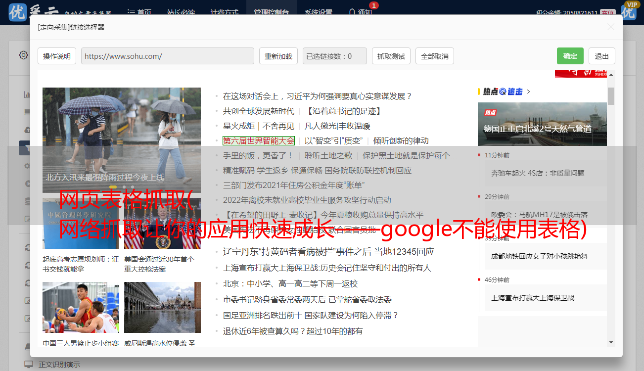Viewport: 644px width, 371px height.
Task: Click the 操作说明 button
Action: (x=57, y=56)
